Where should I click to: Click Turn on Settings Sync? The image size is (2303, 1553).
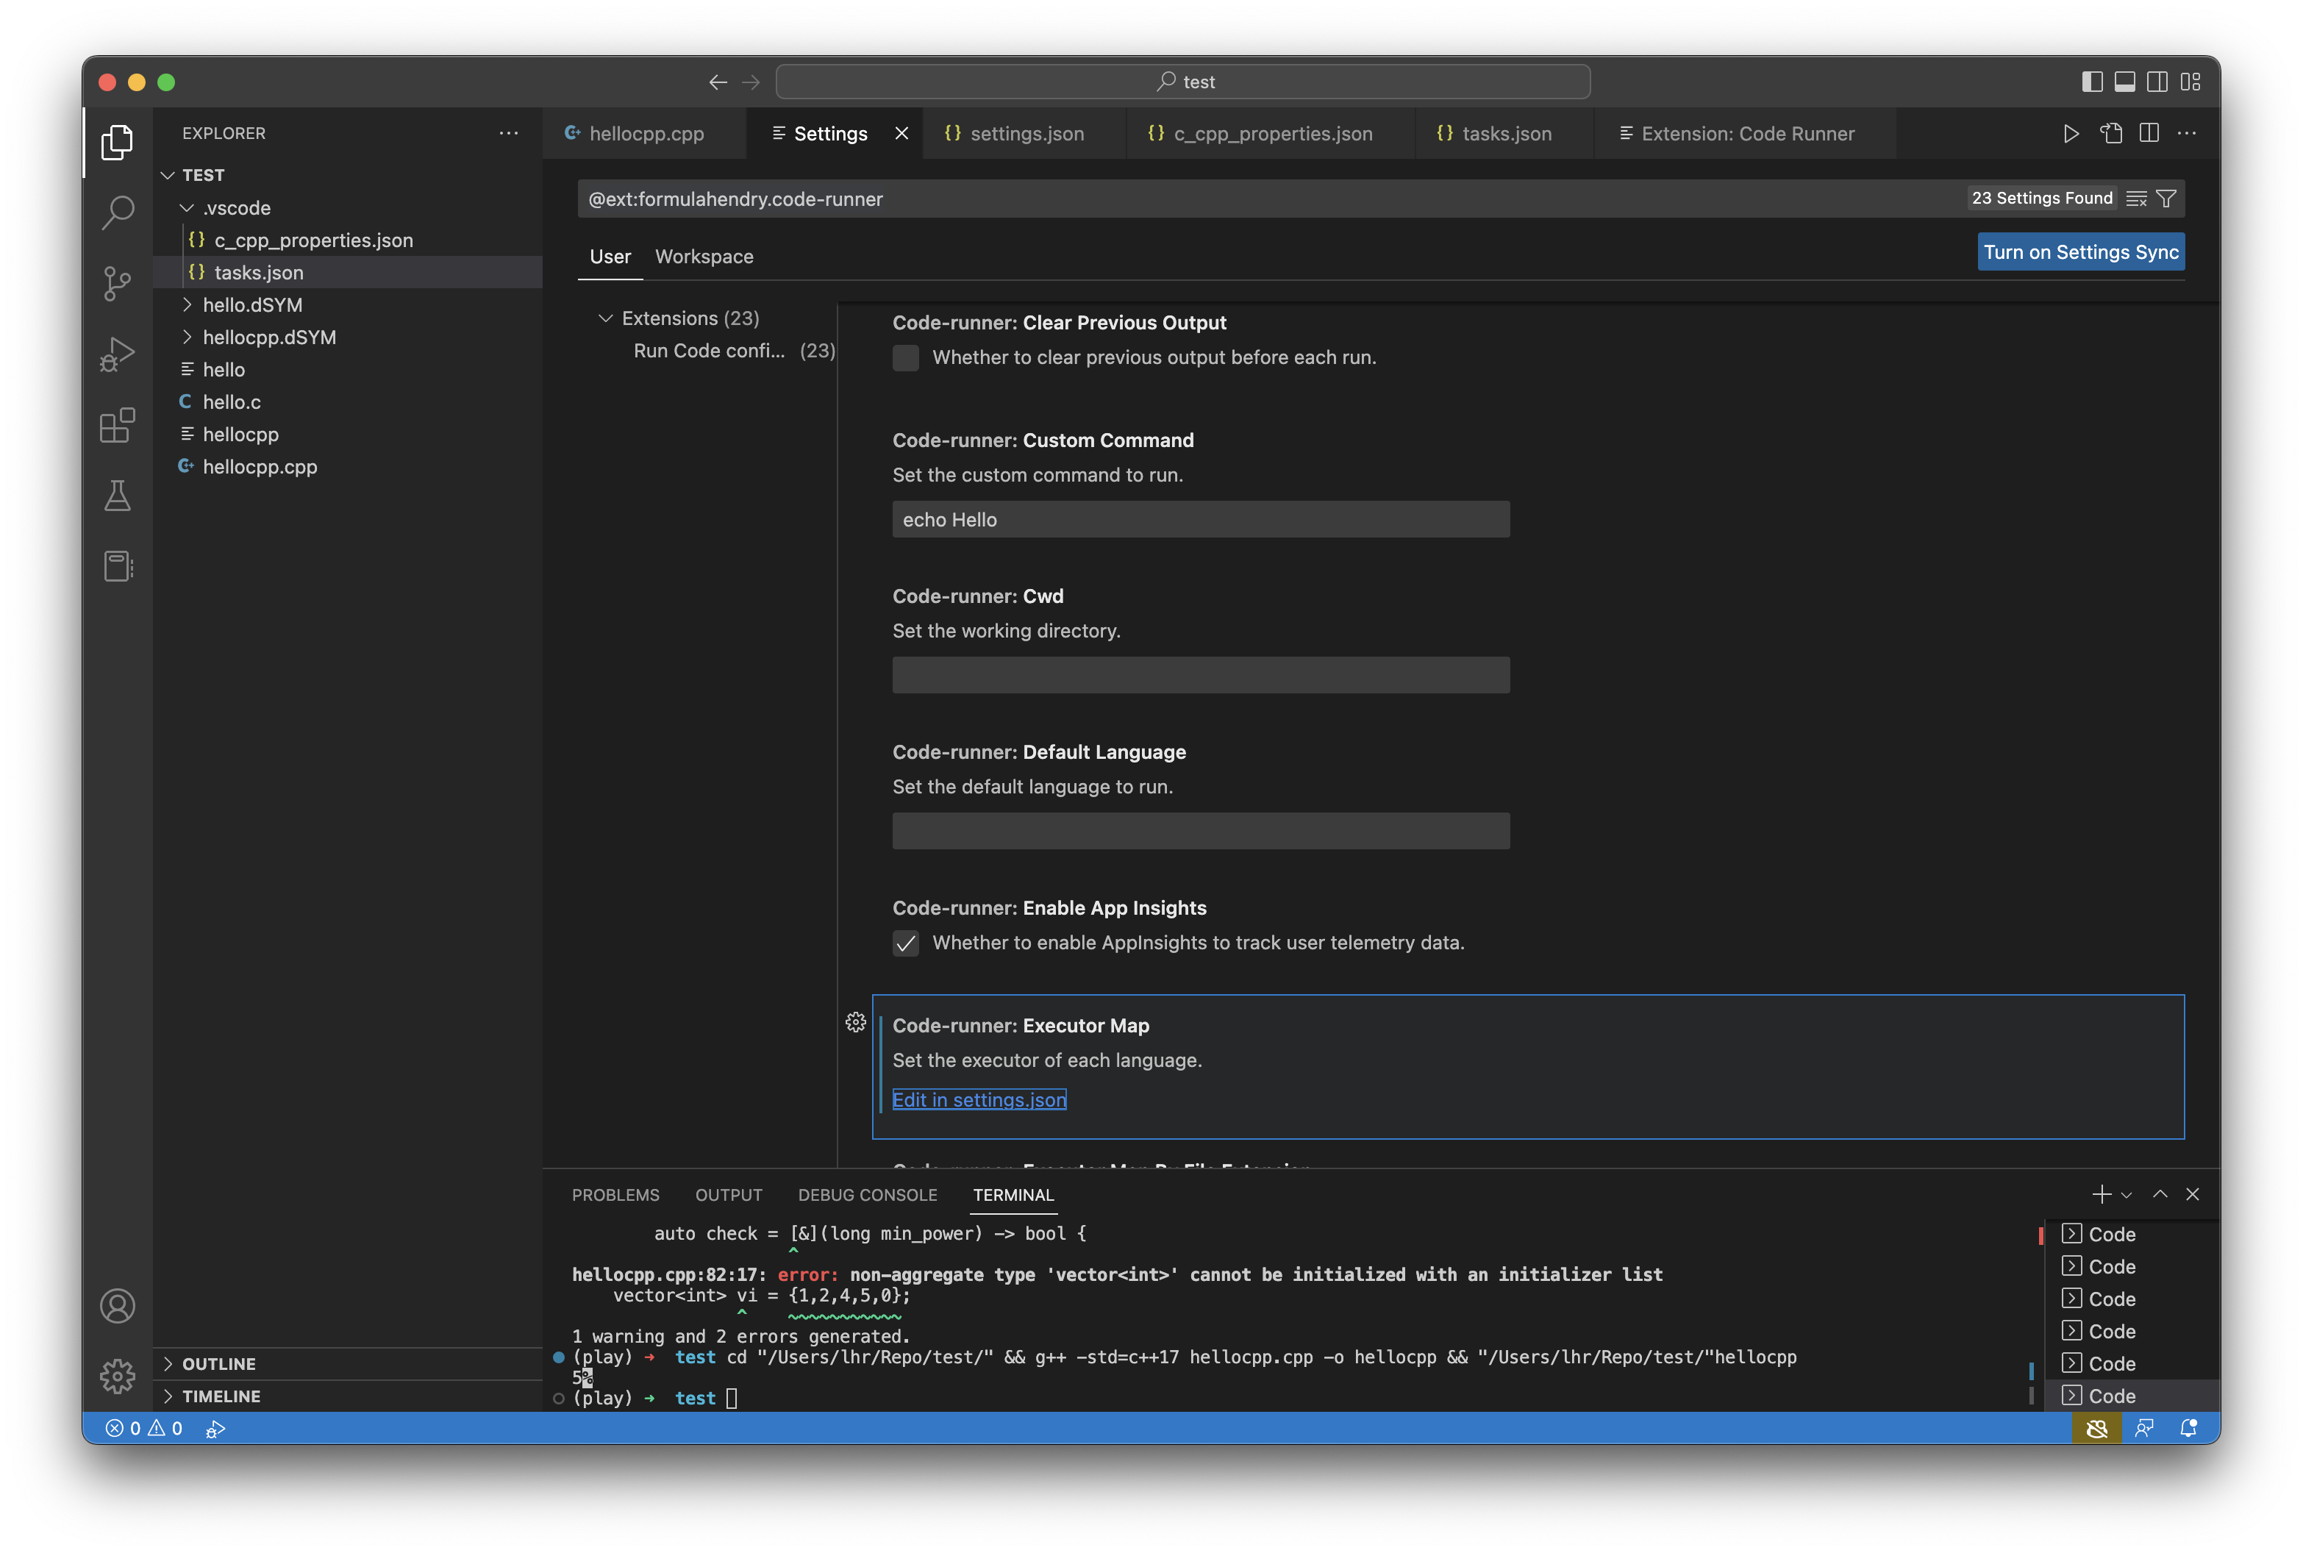click(2080, 251)
